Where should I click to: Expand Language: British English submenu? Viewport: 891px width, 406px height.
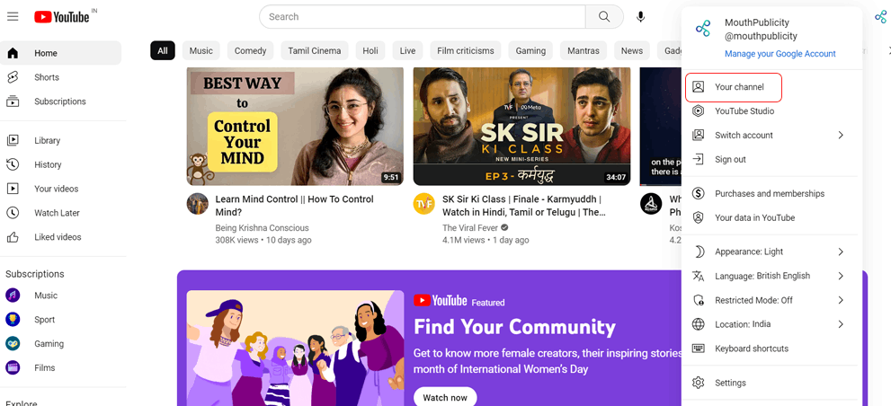click(x=772, y=276)
